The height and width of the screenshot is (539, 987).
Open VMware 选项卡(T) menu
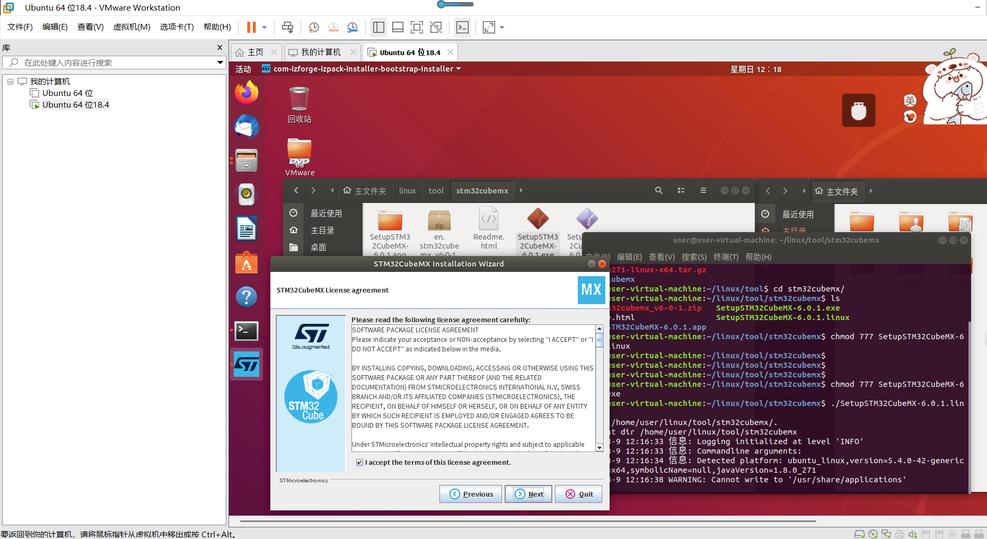coord(177,27)
